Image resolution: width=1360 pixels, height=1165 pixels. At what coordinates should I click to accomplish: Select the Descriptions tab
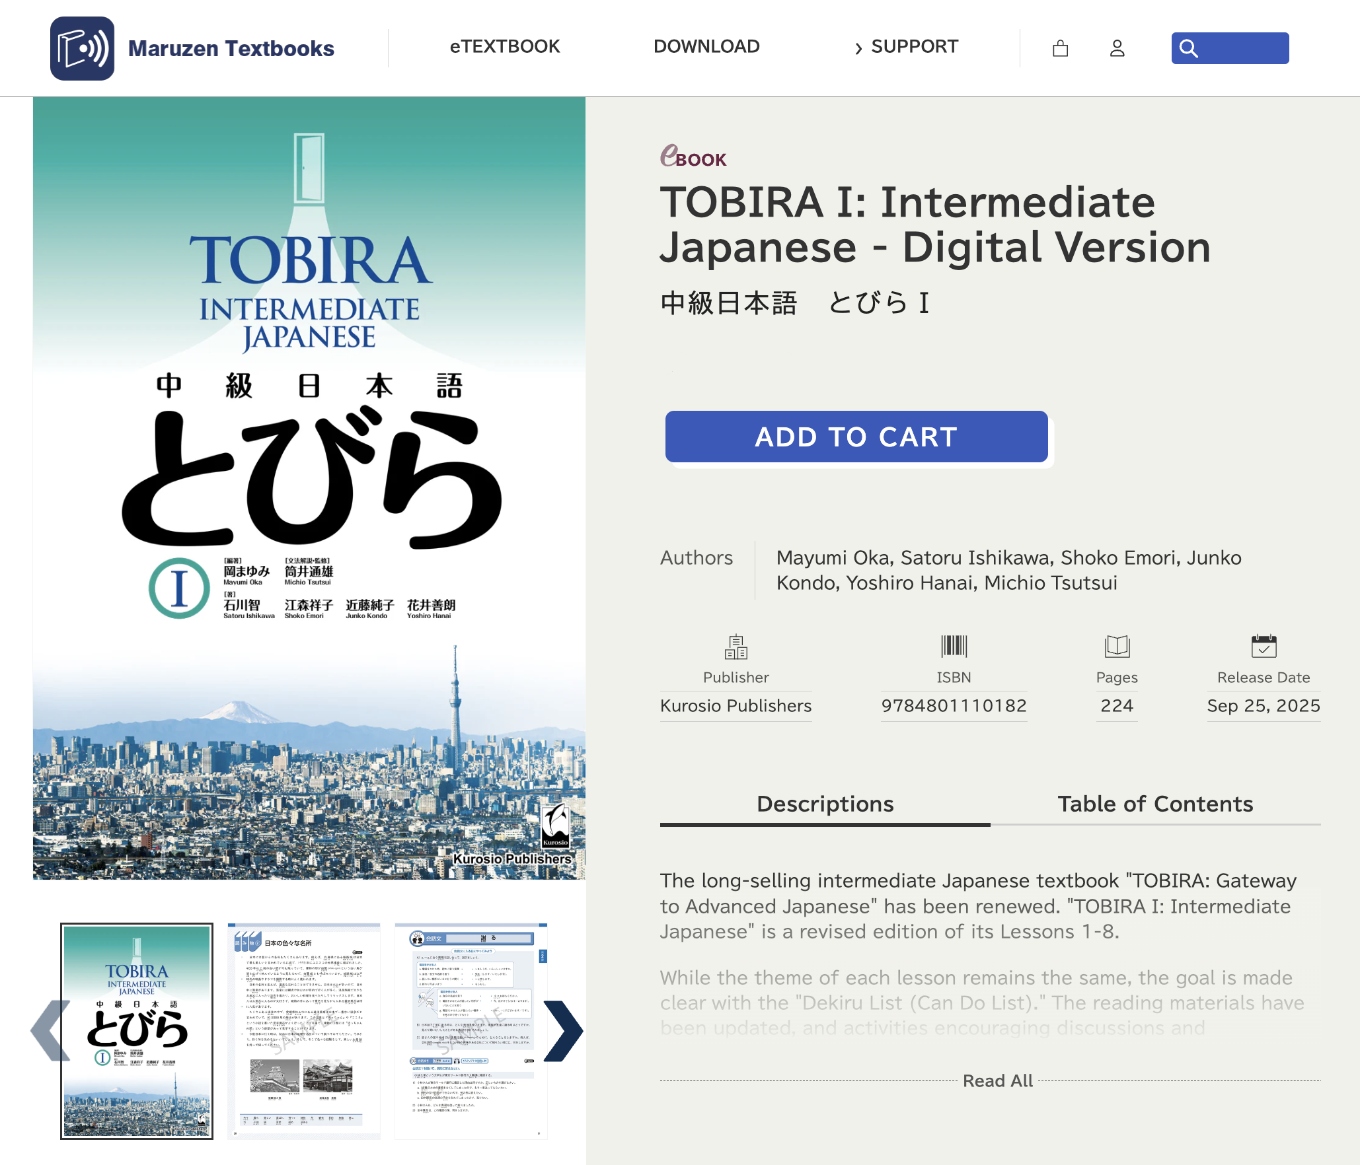point(825,804)
